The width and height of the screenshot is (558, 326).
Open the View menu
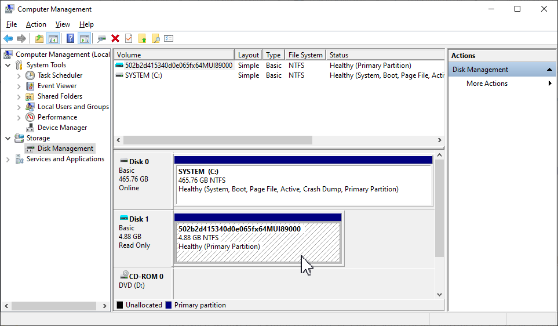click(x=63, y=24)
